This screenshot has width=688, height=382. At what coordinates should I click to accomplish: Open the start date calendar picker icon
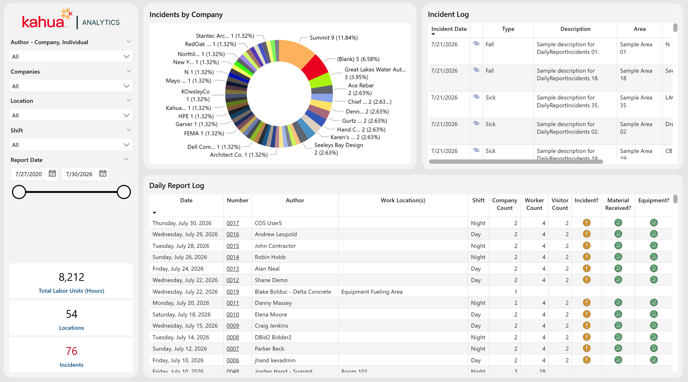(x=52, y=173)
